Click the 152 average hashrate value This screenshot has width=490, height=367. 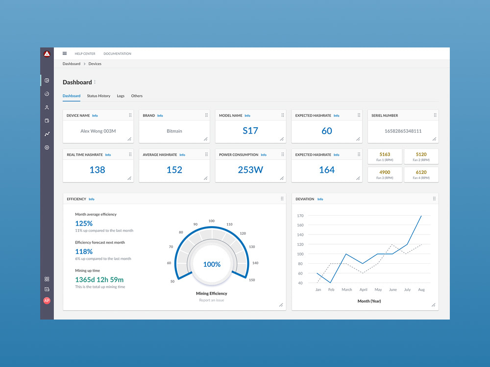pos(174,170)
